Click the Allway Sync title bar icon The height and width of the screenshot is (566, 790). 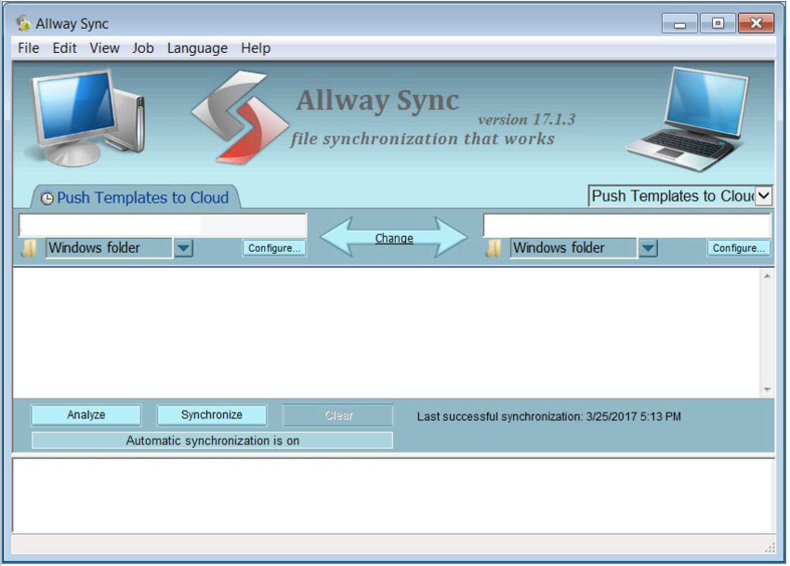[x=23, y=23]
